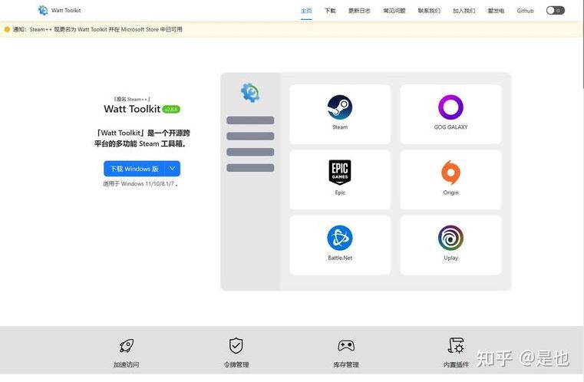
Task: Go to the 主页 tab
Action: pos(306,11)
